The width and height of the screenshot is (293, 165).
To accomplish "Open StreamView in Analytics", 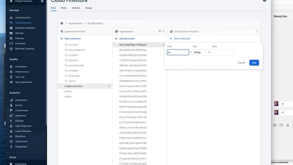I will pyautogui.click(x=22, y=142).
